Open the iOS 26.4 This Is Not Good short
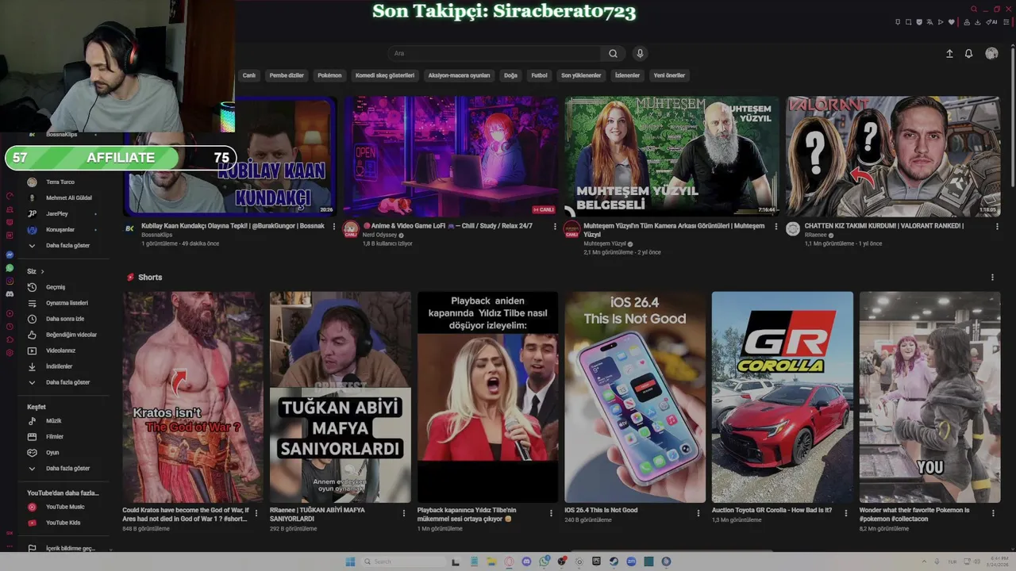This screenshot has height=571, width=1016. [635, 397]
